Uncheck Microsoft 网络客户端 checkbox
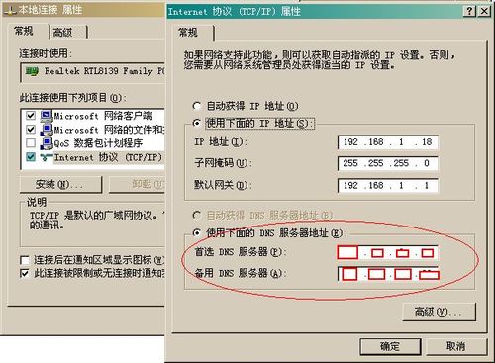The height and width of the screenshot is (363, 495). (31, 116)
